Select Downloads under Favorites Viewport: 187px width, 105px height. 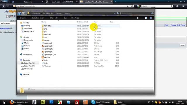[28, 29]
